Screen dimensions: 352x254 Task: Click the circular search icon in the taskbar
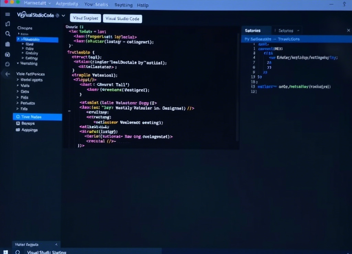(x=18, y=252)
